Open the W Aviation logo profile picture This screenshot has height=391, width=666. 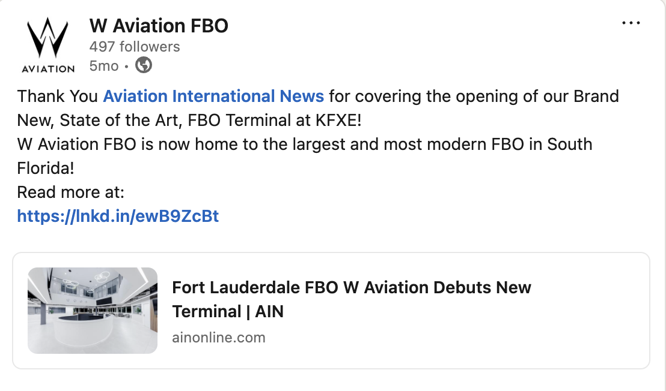[47, 45]
